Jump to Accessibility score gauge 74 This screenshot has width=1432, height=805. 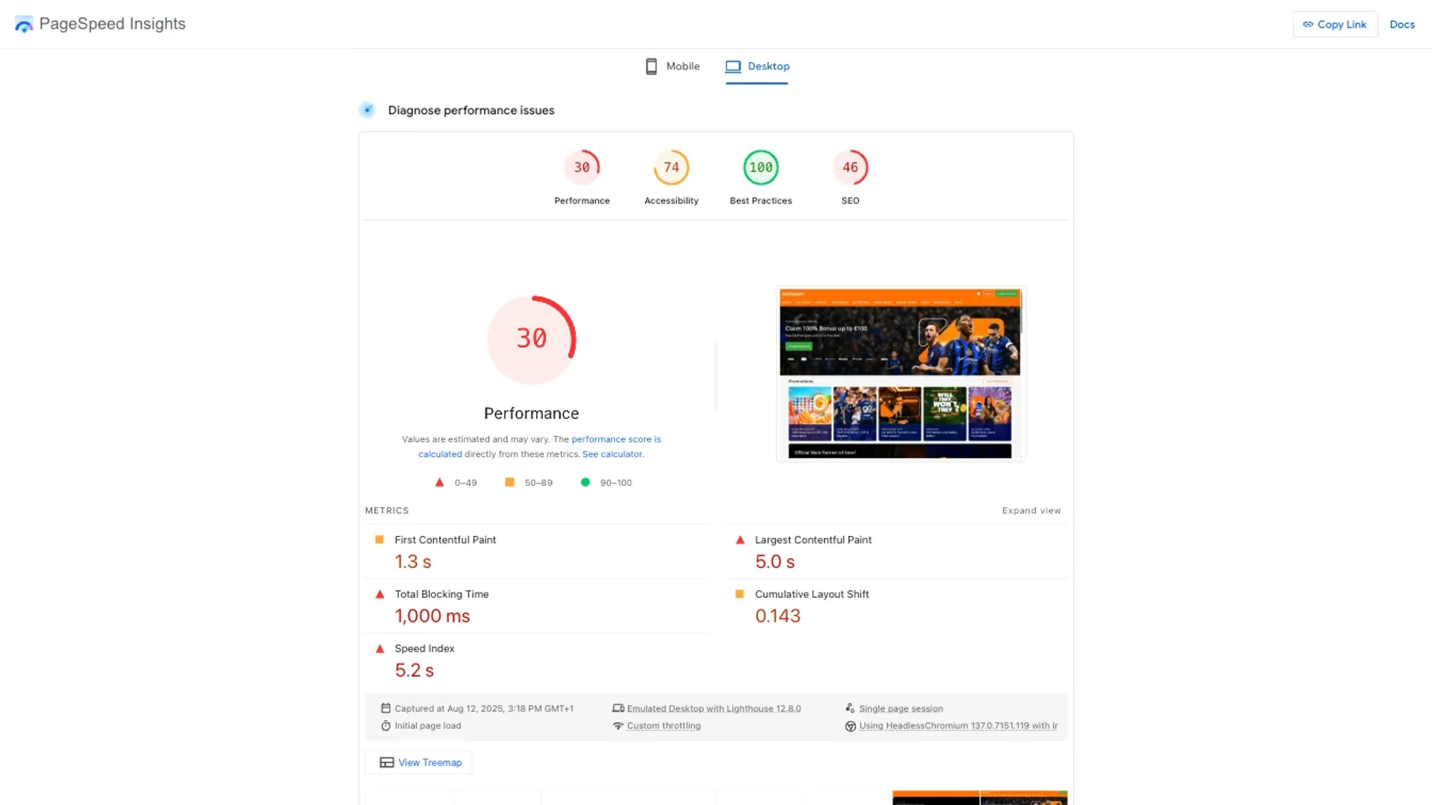671,178
